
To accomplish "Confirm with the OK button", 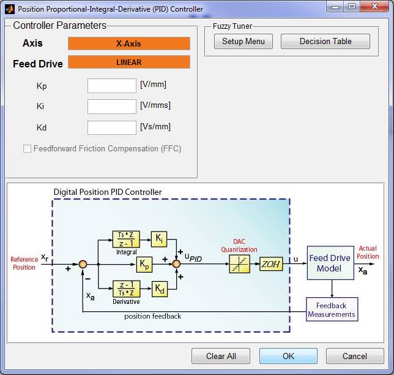I will pos(289,356).
